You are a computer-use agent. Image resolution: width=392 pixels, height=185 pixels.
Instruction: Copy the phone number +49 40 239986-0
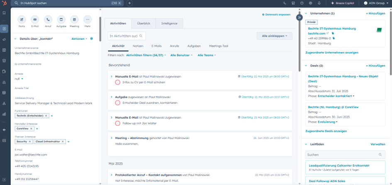pyautogui.click(x=333, y=38)
